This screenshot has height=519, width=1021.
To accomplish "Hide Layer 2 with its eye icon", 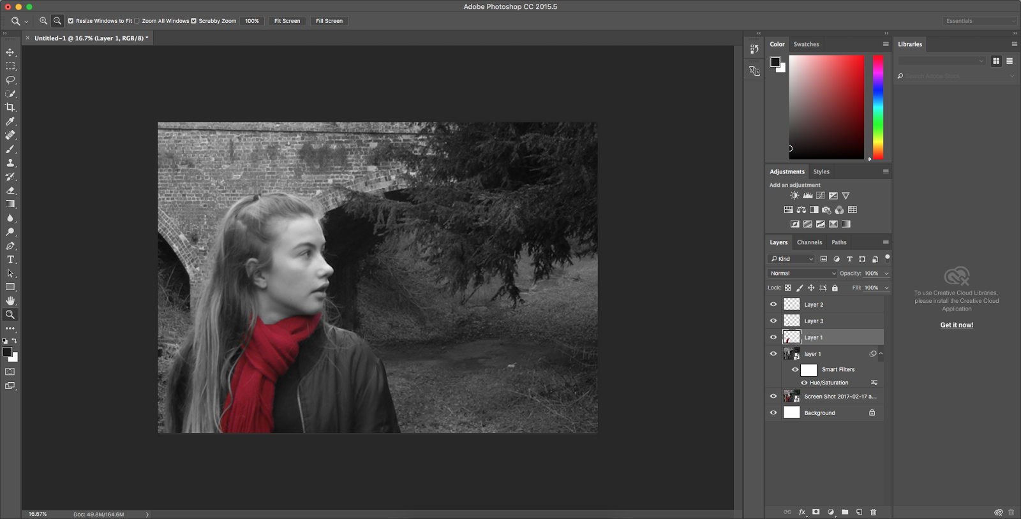I will (x=773, y=304).
